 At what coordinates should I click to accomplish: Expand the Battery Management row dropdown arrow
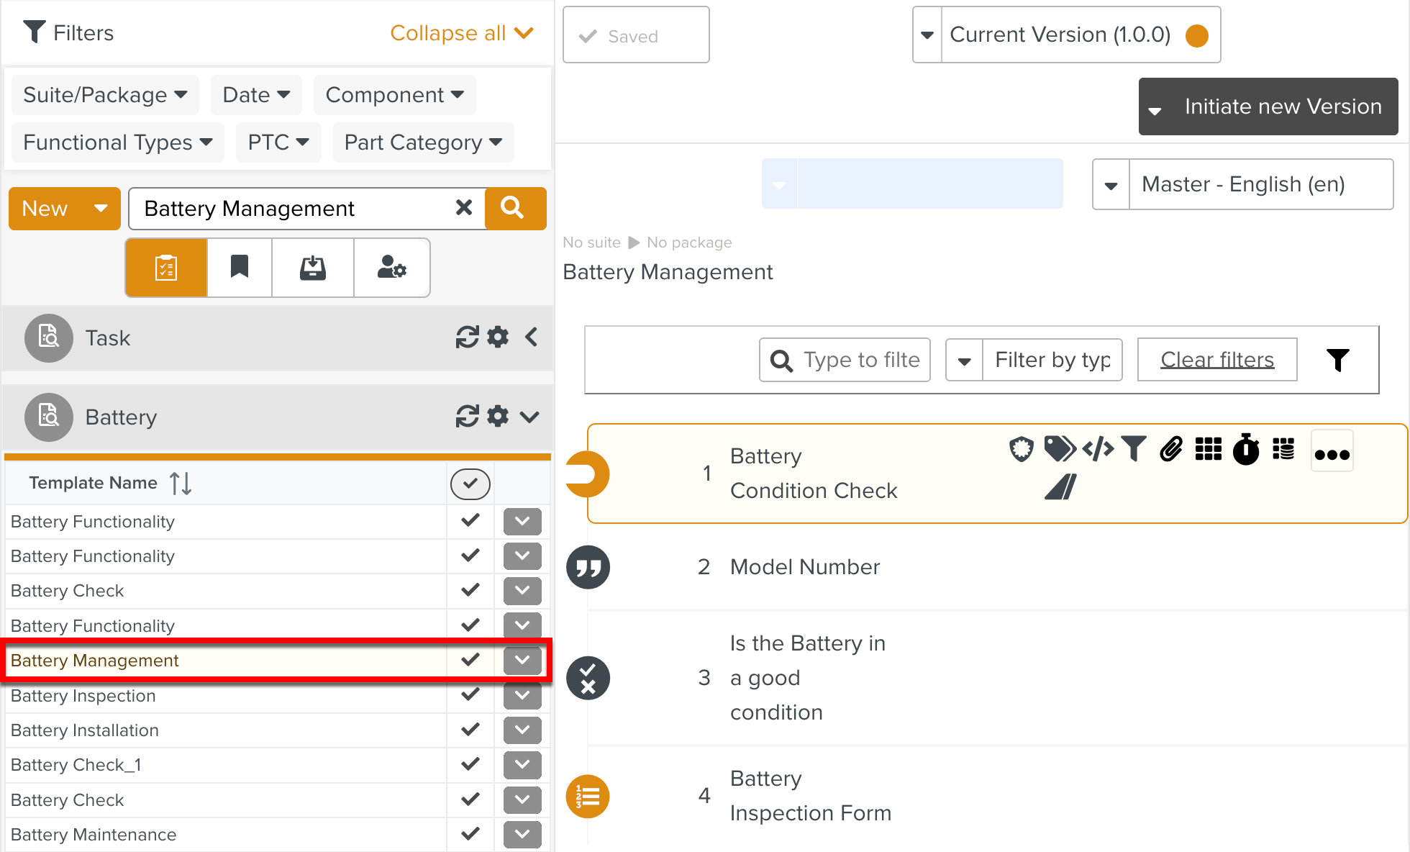click(522, 660)
